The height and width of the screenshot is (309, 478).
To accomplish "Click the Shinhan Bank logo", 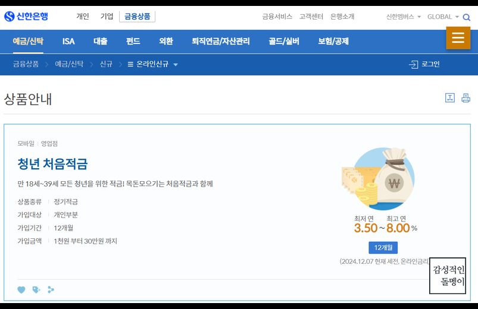I will tap(26, 16).
